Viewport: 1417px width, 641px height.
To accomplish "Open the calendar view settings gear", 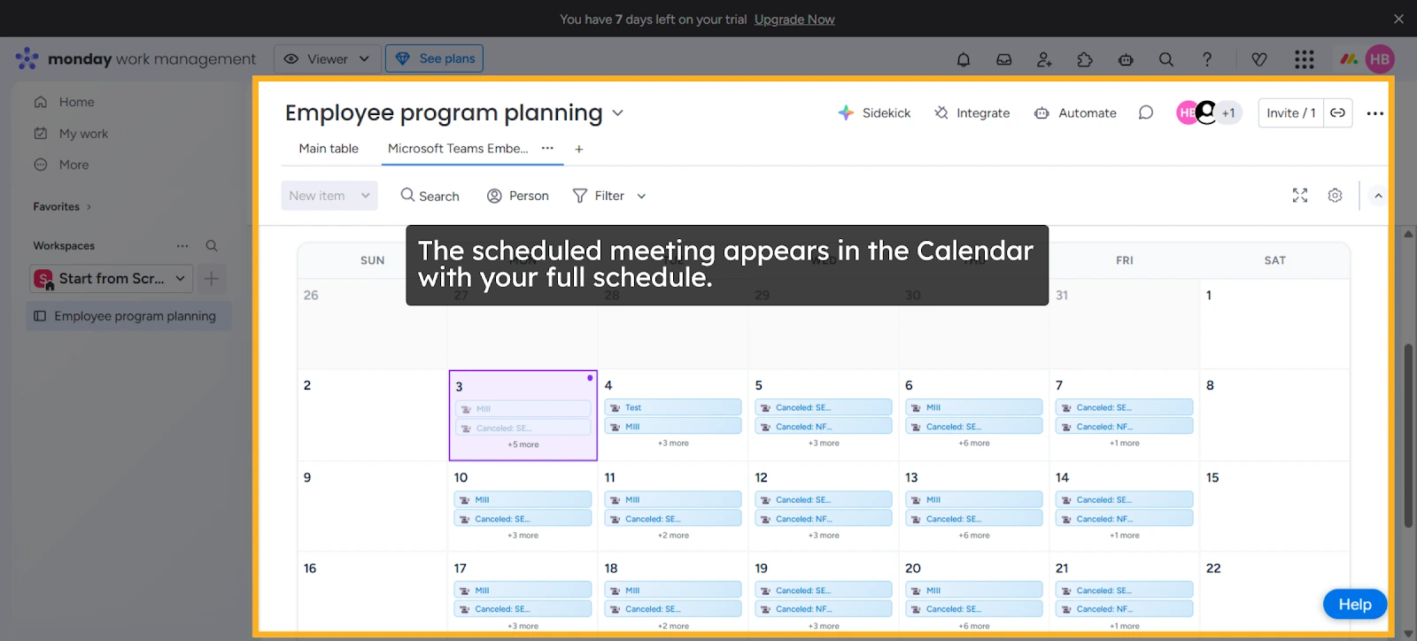I will [1335, 195].
